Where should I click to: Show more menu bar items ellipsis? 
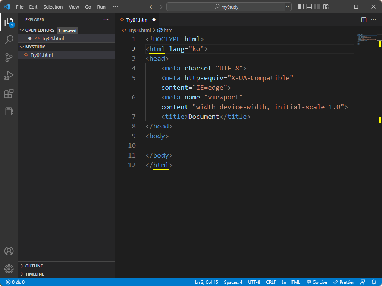tap(116, 7)
